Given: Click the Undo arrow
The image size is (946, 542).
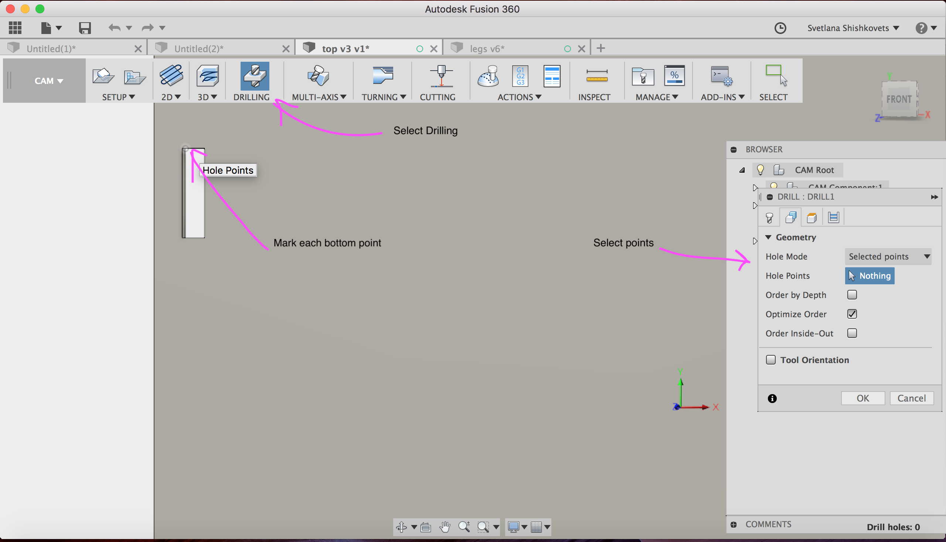Looking at the screenshot, I should (115, 28).
